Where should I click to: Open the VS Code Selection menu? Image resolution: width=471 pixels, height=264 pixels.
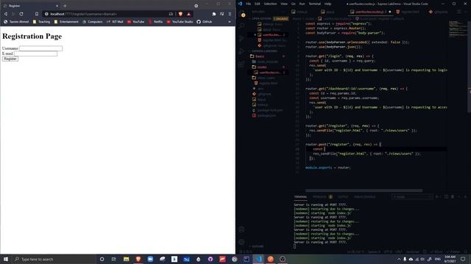click(x=270, y=4)
